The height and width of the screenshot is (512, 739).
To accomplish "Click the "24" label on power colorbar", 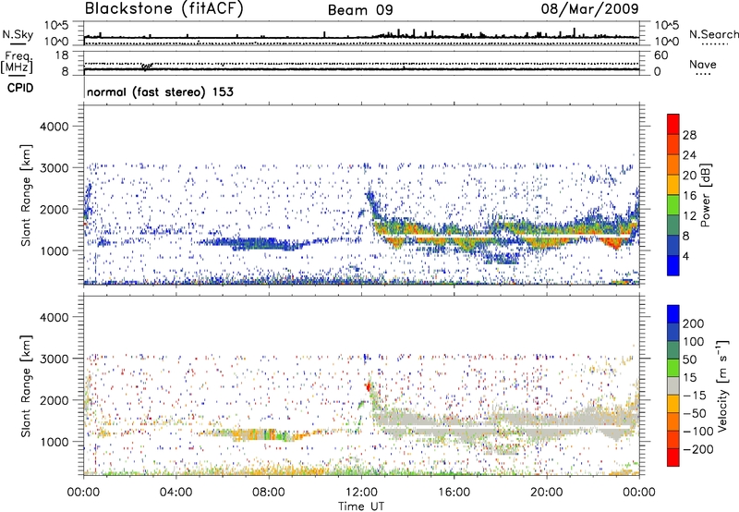I will (x=689, y=155).
